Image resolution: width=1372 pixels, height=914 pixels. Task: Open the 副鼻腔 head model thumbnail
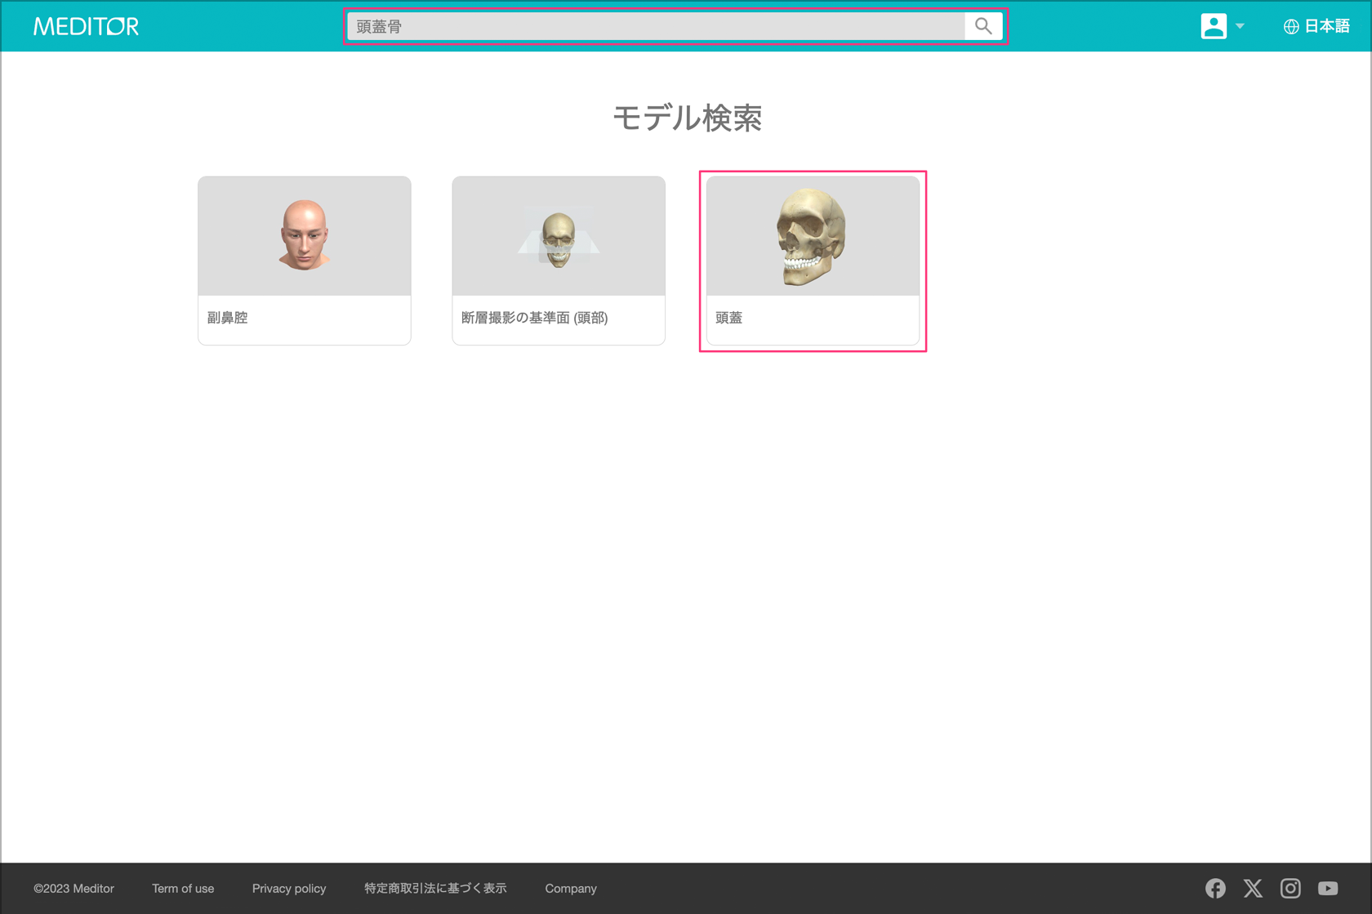point(304,236)
